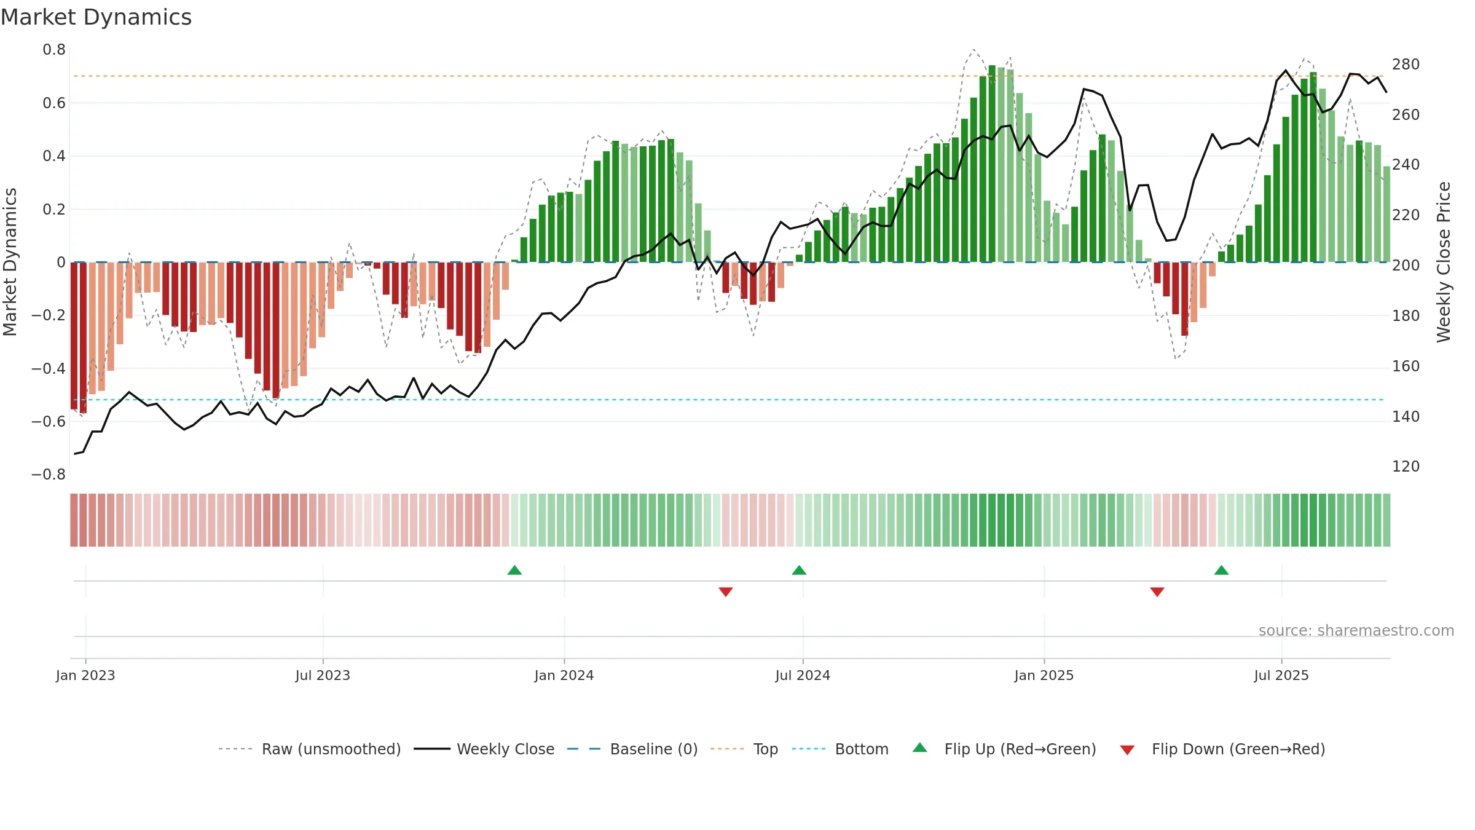
Task: Toggle Flip Up (Red→Green) legend entry
Action: tap(1004, 749)
